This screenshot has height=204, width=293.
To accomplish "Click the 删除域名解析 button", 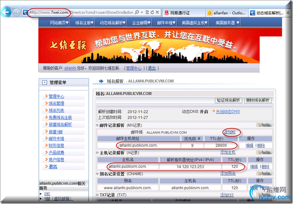I will click(257, 100).
